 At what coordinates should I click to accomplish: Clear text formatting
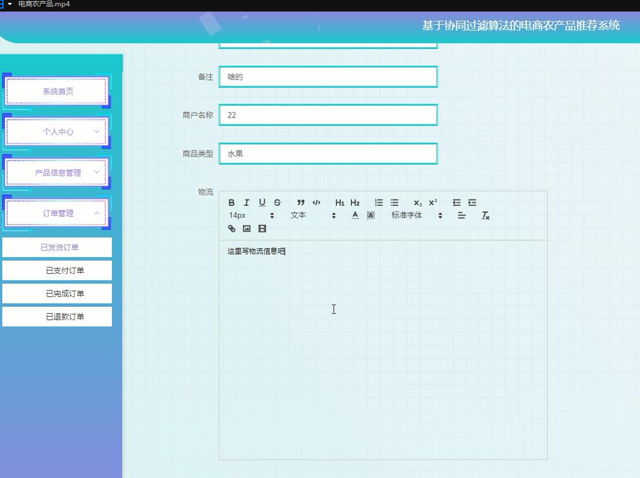(485, 215)
